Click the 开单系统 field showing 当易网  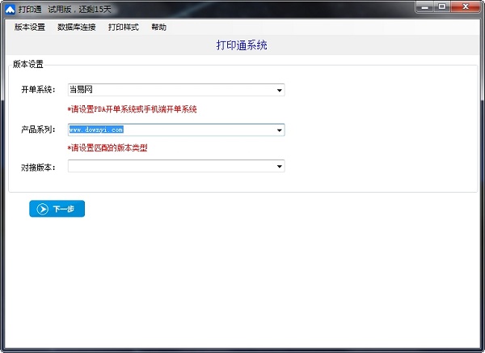[x=170, y=90]
